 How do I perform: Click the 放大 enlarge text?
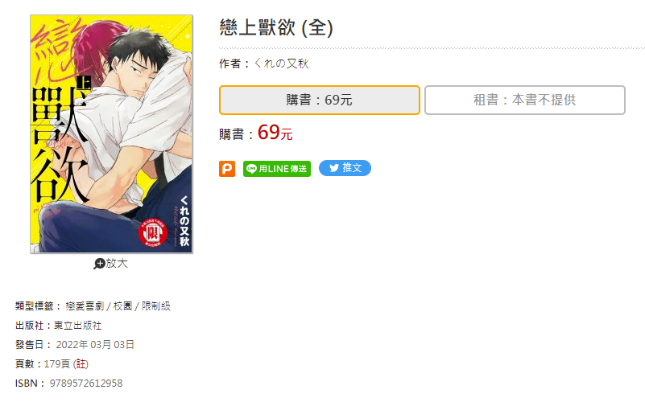tap(117, 263)
